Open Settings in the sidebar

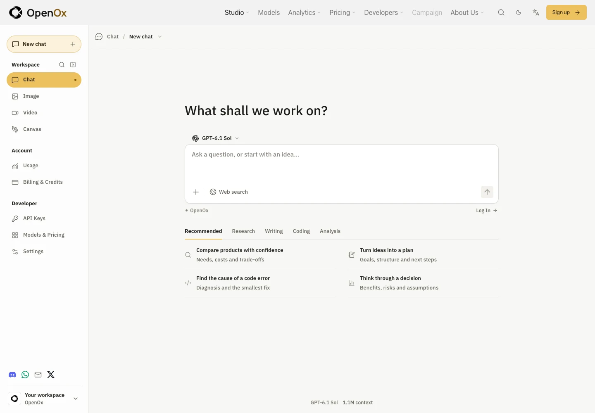(x=44, y=252)
